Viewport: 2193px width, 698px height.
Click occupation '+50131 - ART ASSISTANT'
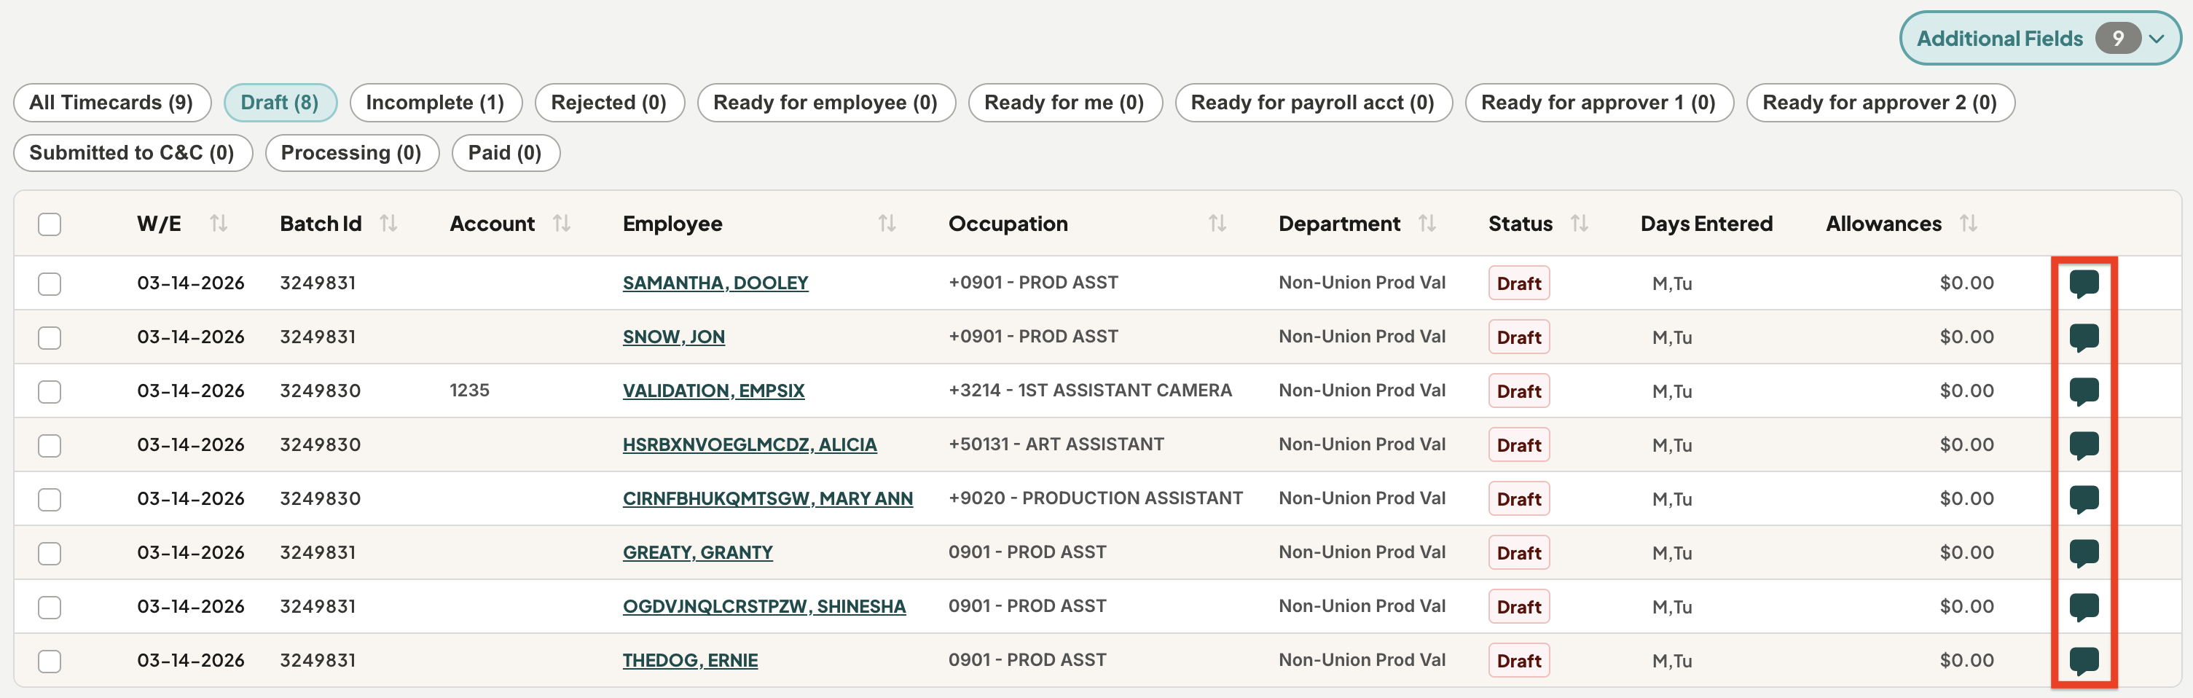pyautogui.click(x=1056, y=444)
